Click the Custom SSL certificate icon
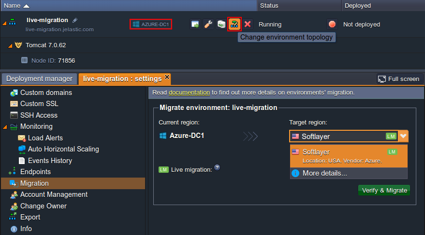The height and width of the screenshot is (235, 425). click(x=14, y=104)
